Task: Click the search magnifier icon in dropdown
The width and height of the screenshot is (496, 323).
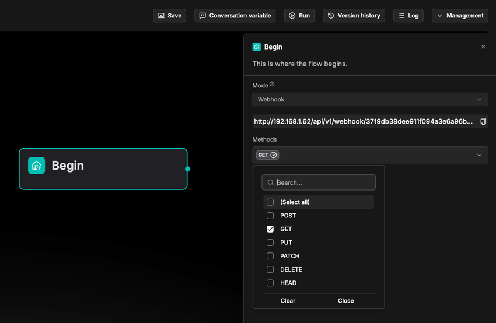Action: [270, 182]
